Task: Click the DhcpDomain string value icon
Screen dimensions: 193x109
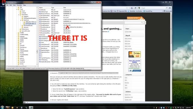Action: pyautogui.click(x=40, y=18)
